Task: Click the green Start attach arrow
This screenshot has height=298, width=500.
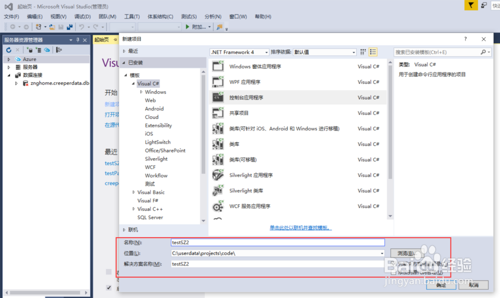Action: [x=187, y=27]
